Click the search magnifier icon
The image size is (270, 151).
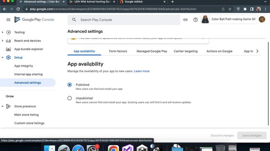tap(74, 20)
